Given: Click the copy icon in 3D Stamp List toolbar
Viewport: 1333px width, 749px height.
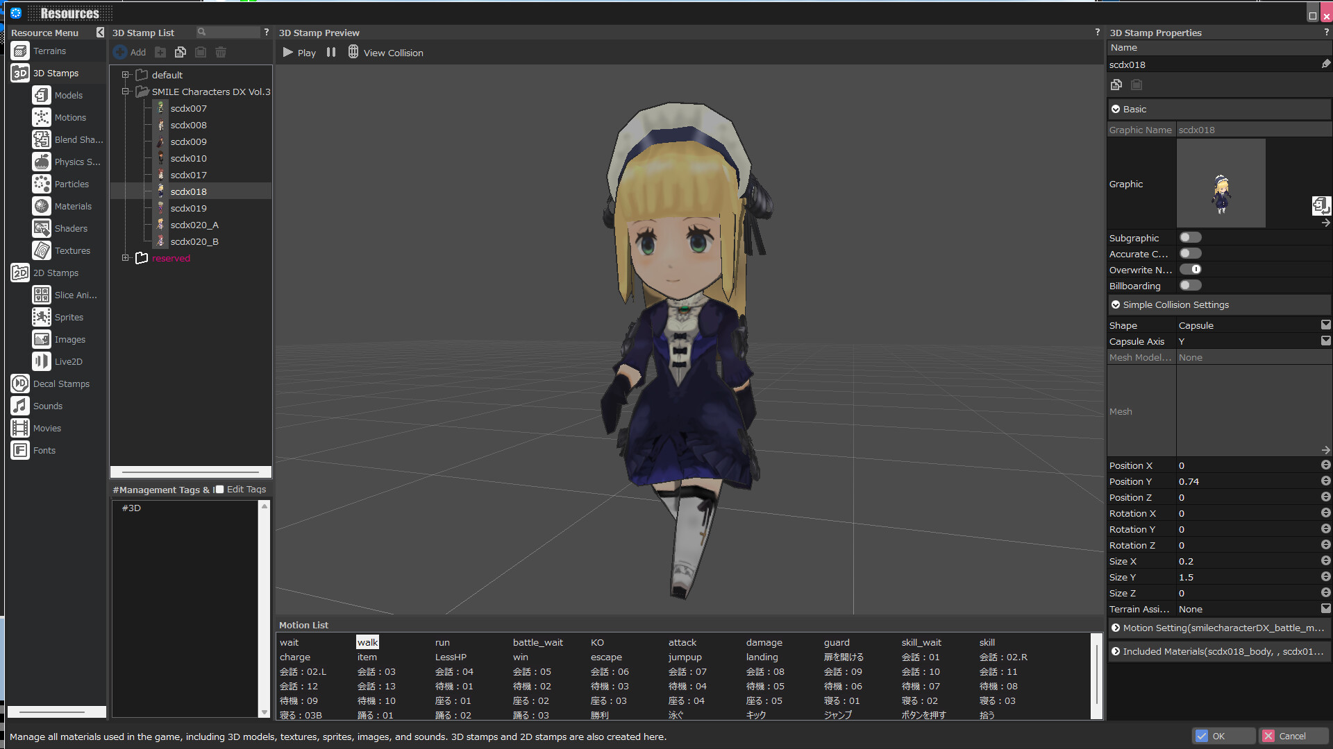Looking at the screenshot, I should click(181, 52).
